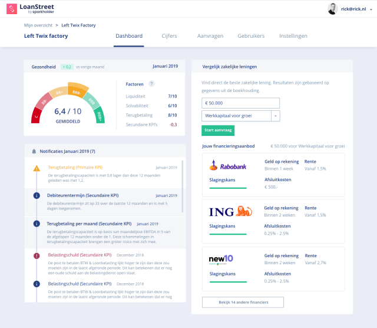Open the Factoren help question mark

[x=151, y=84]
